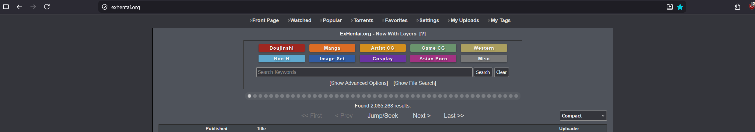Open the Jump/Seek link
755x132 pixels.
[x=383, y=116]
